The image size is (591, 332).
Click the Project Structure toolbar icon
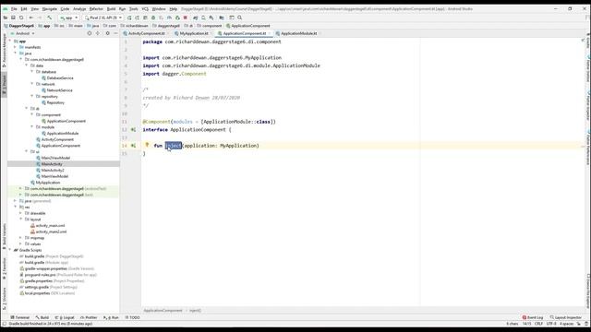[222, 18]
